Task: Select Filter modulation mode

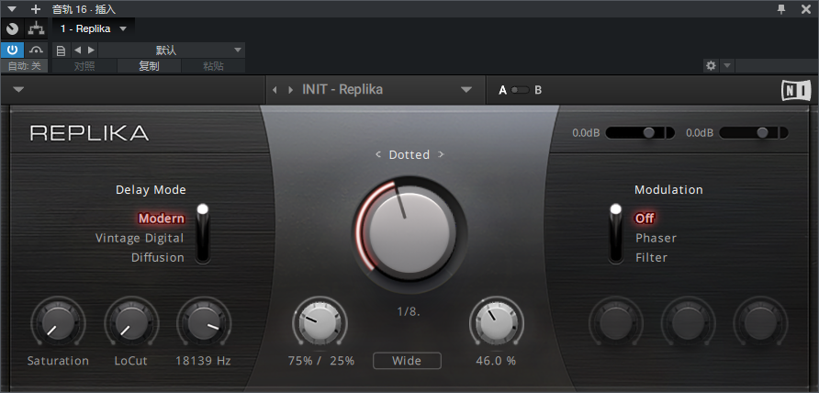Action: coord(651,258)
